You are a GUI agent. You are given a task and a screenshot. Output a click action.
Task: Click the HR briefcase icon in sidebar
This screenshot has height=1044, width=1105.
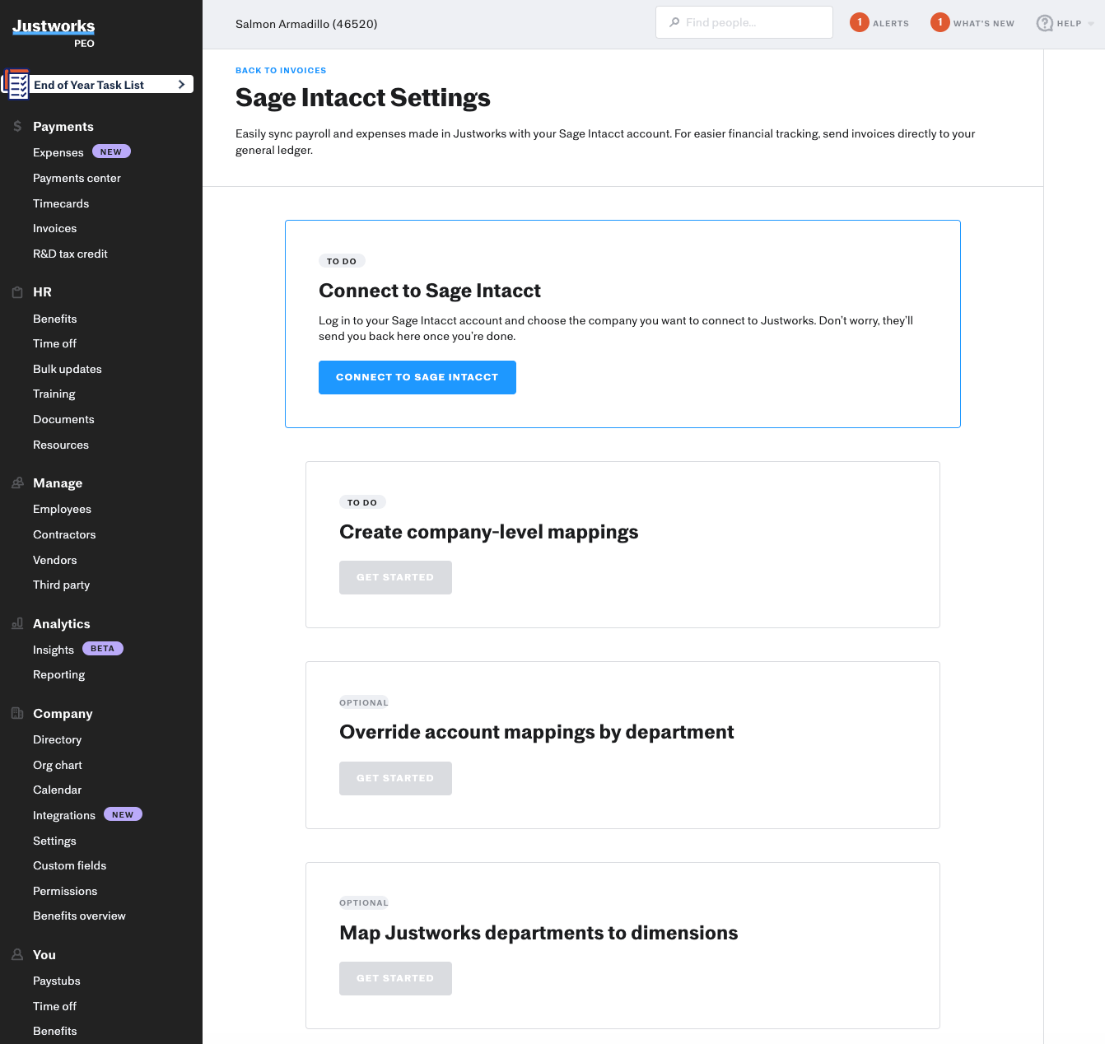pos(16,291)
